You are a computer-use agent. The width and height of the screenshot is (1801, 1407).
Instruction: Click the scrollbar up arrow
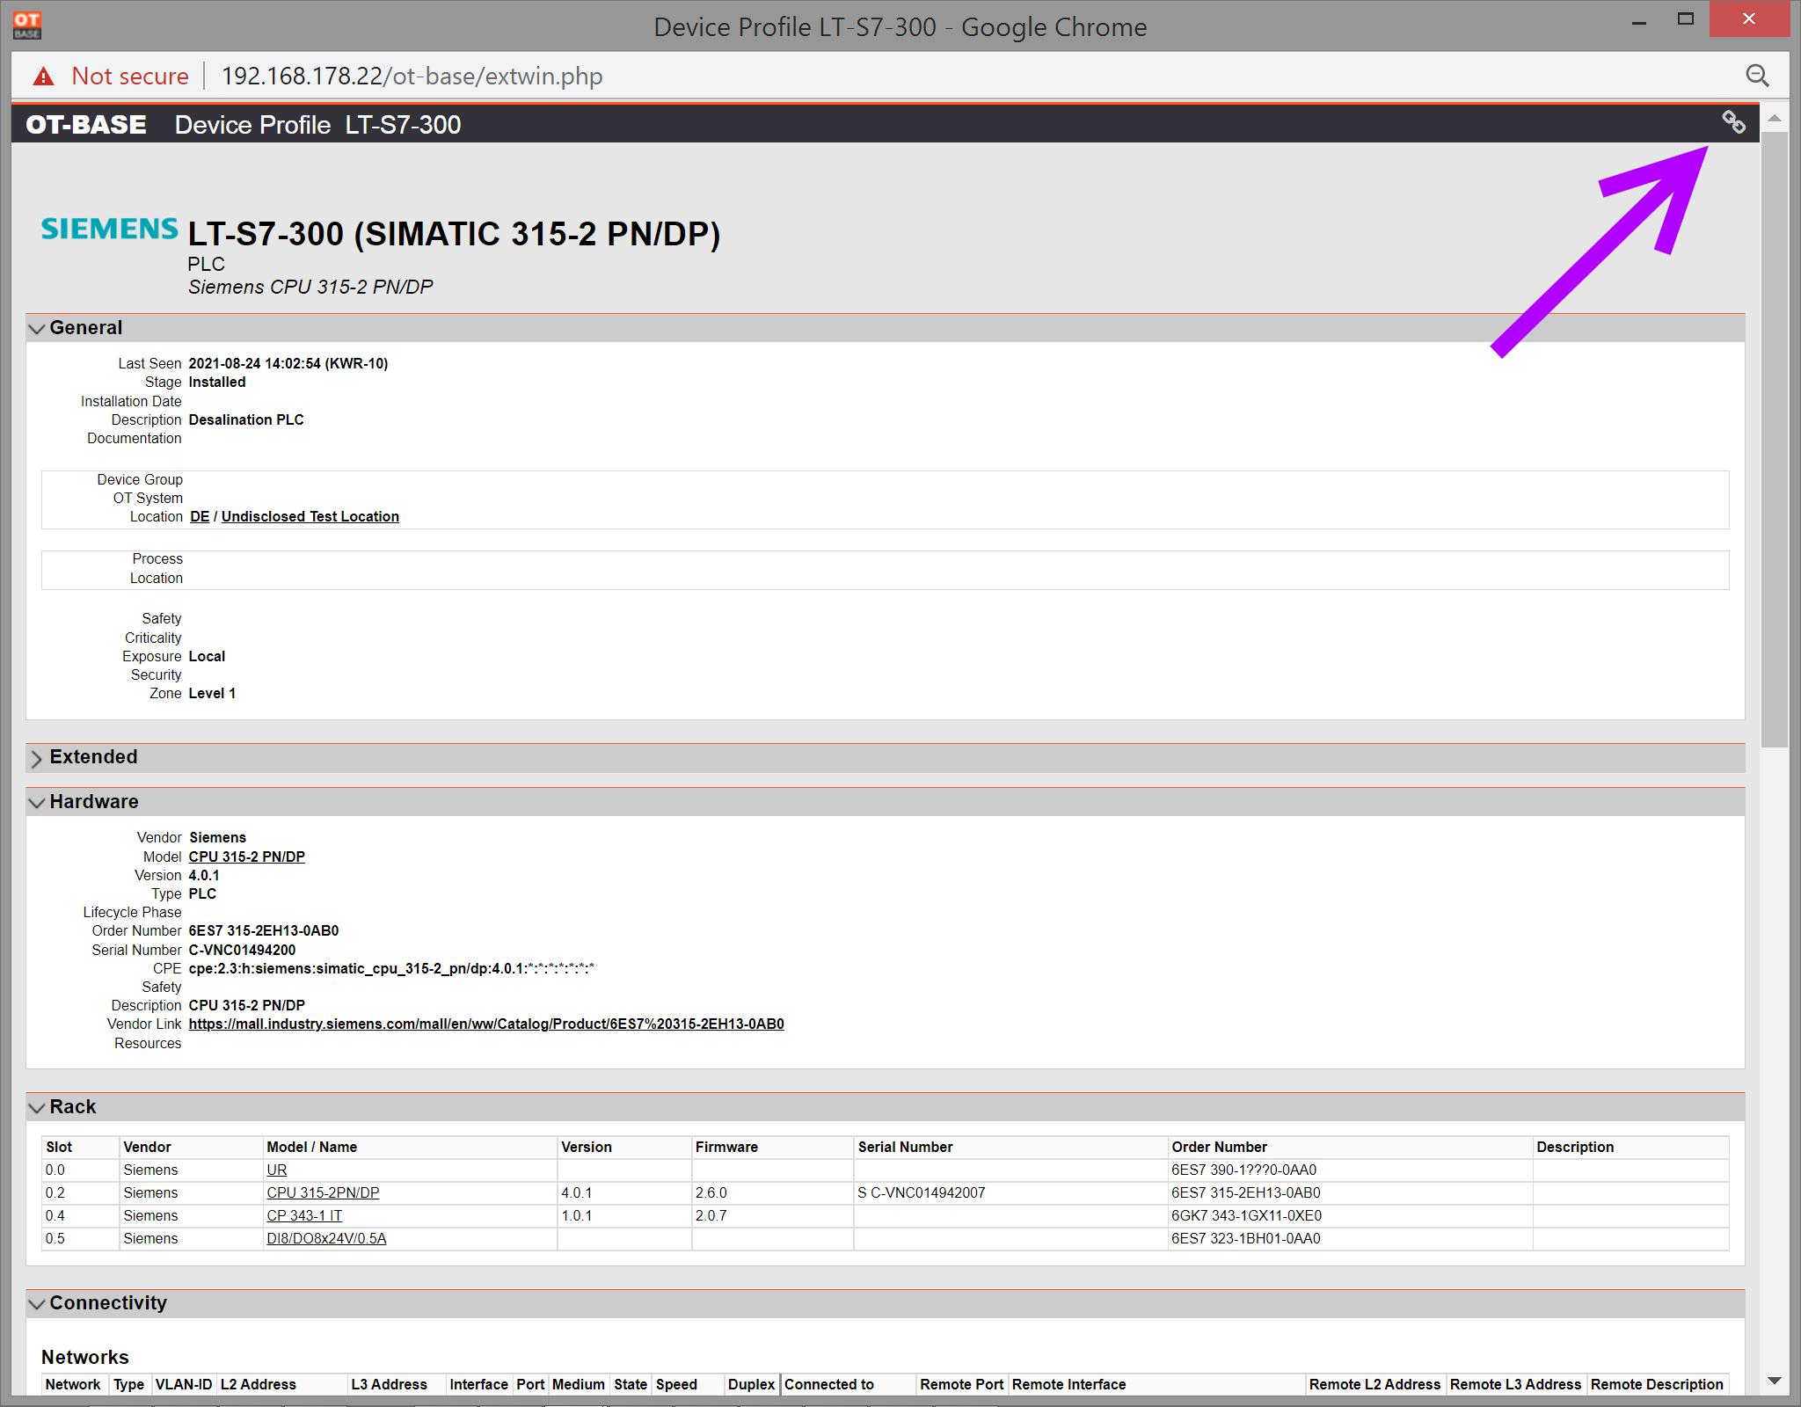click(1775, 118)
